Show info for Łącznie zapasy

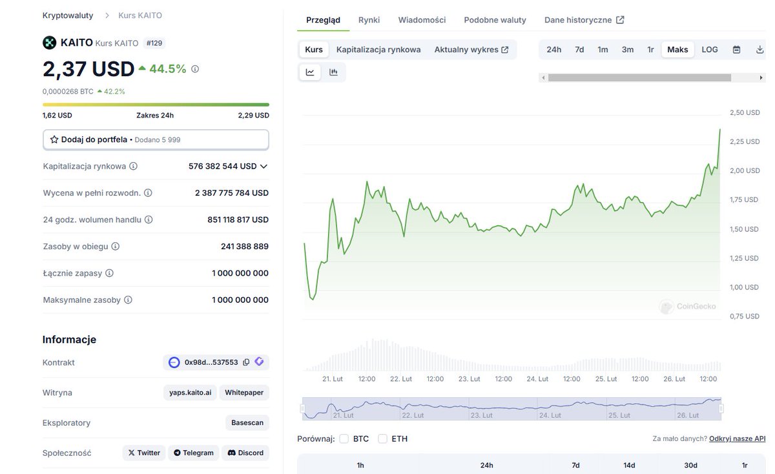click(x=109, y=273)
